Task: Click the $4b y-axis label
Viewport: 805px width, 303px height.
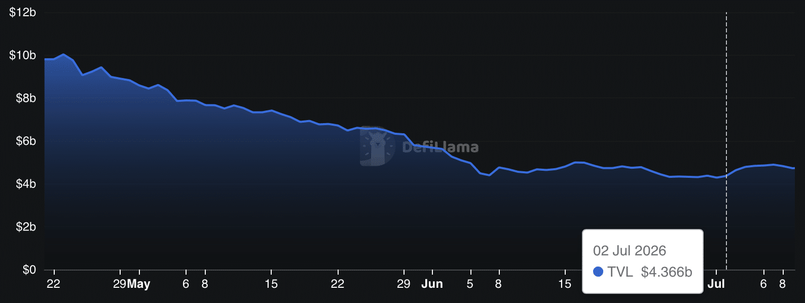Action: pos(26,184)
